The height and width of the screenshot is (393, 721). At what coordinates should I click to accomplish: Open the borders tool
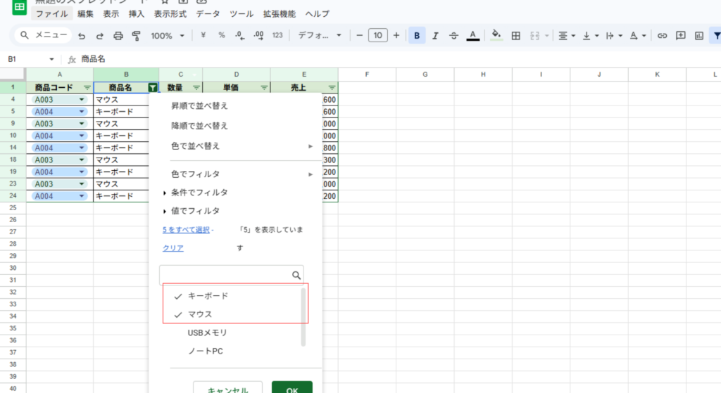coord(515,36)
